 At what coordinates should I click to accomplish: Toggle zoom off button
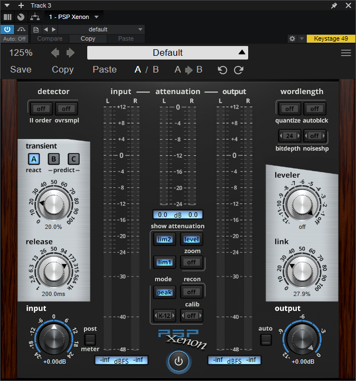click(x=191, y=262)
